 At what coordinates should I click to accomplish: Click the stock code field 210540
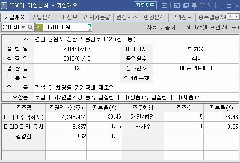tap(11, 27)
